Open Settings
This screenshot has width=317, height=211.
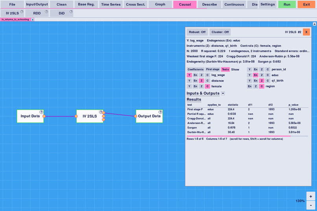[267, 4]
